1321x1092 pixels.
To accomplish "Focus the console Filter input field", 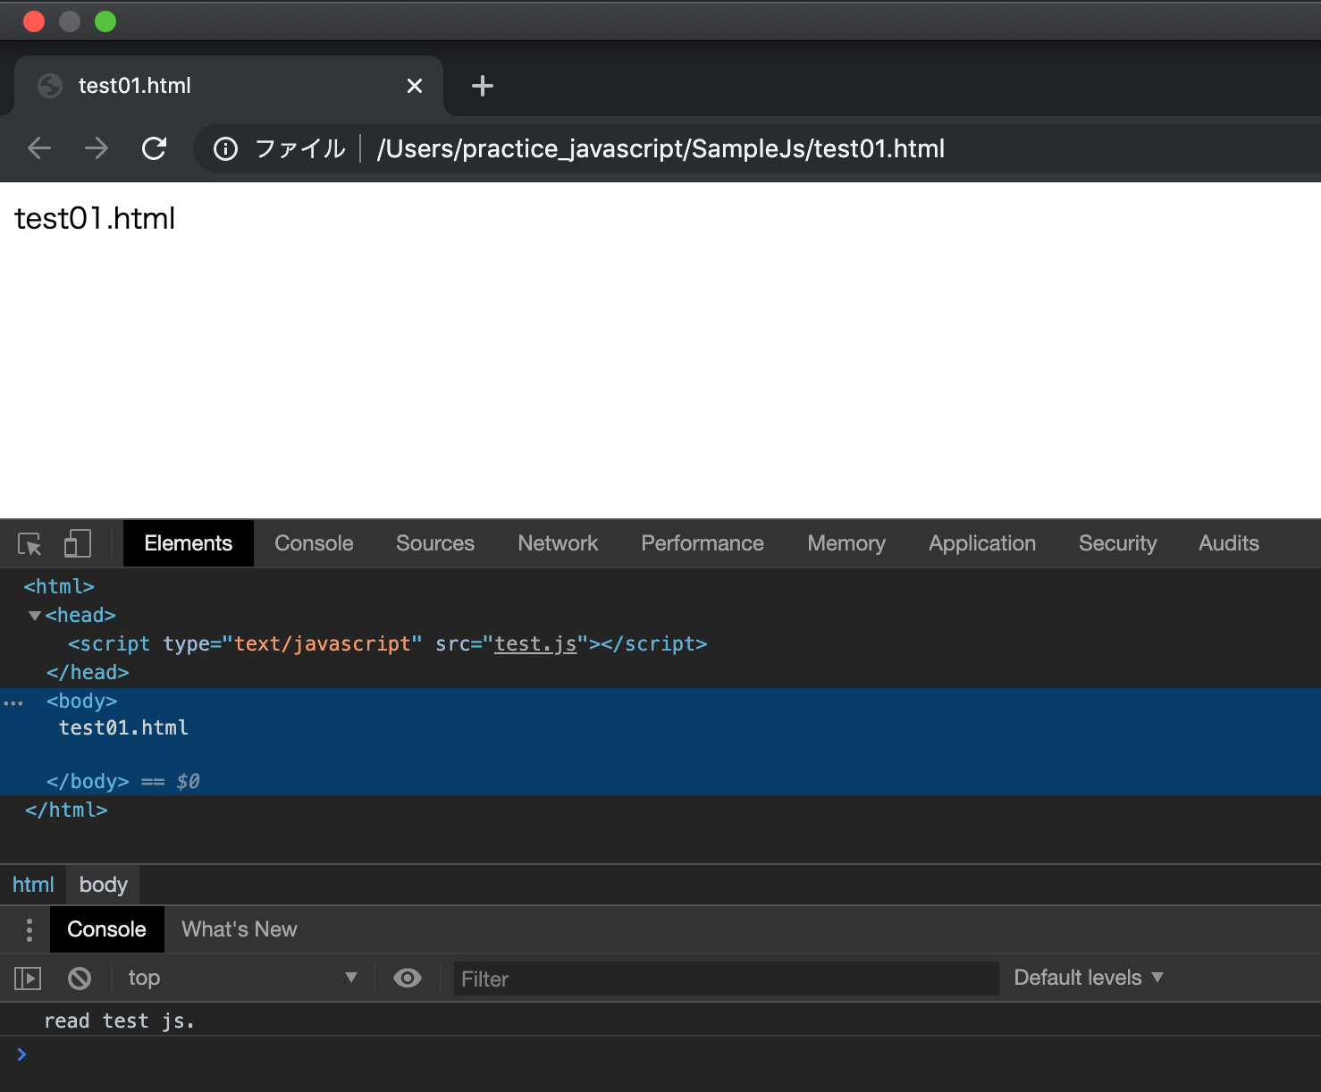I will coord(726,978).
